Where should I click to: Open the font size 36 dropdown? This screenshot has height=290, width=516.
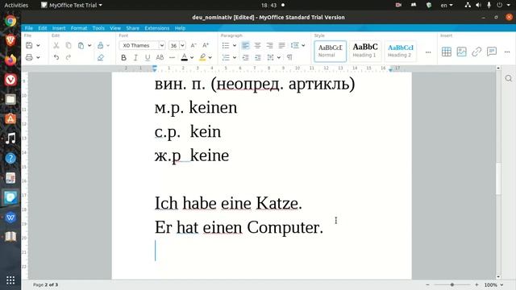[182, 45]
